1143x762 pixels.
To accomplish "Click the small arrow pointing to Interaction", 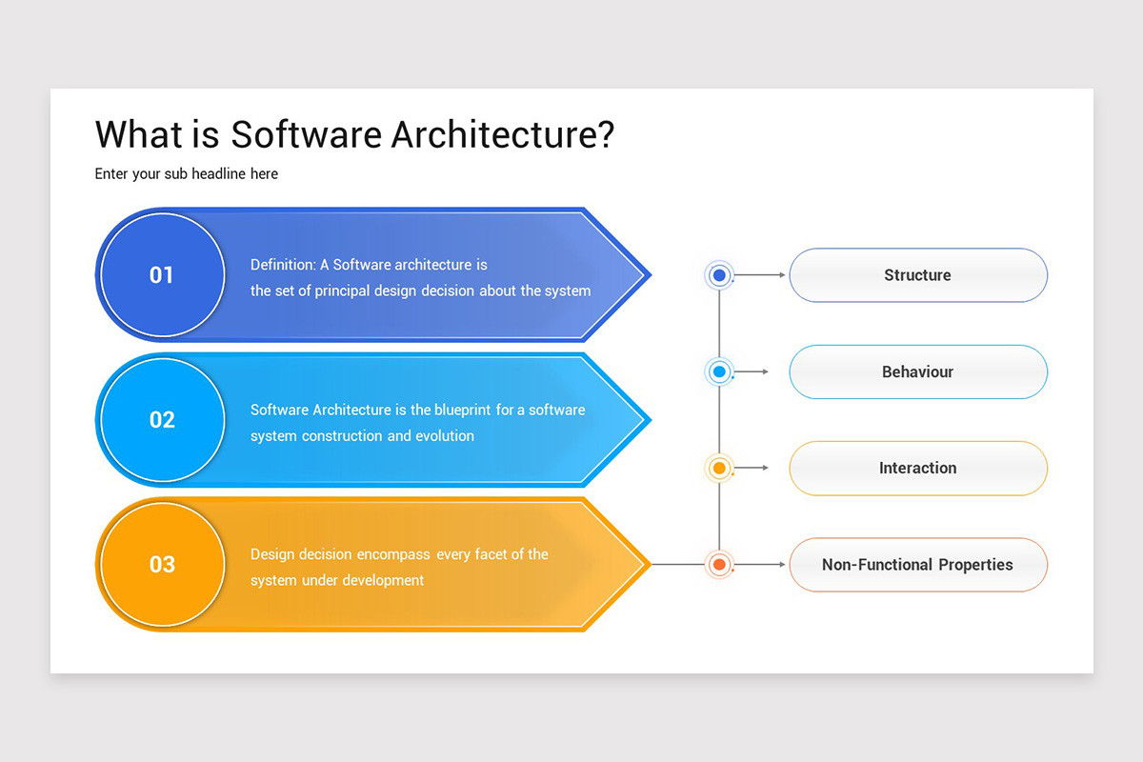I will [752, 468].
